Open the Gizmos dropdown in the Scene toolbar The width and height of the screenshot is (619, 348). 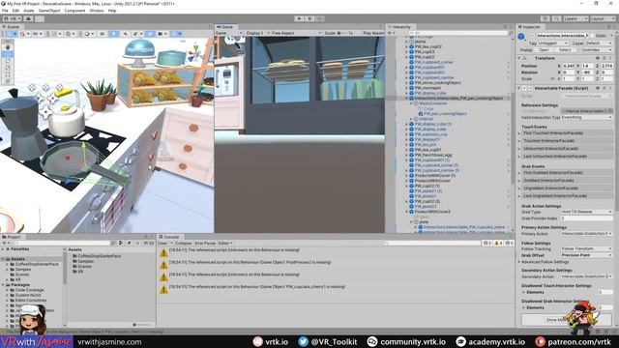point(176,34)
